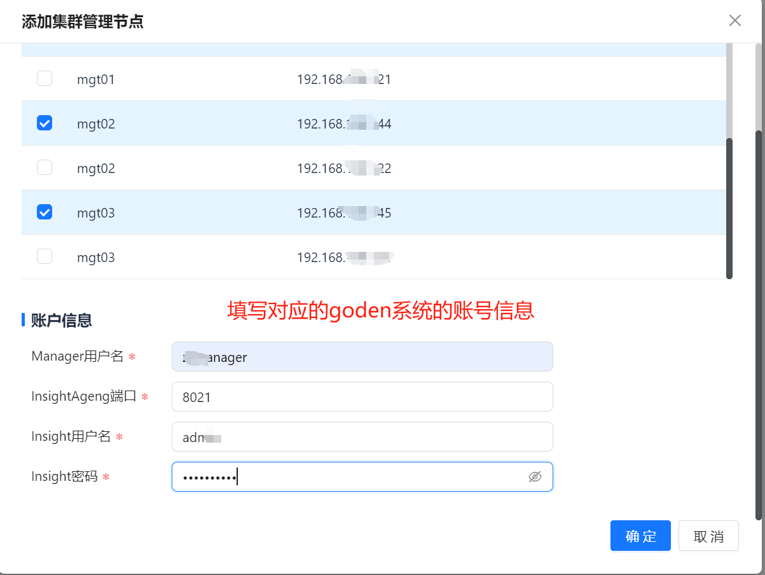Check the unselected mgt03 row checkbox
Viewport: 765px width, 575px height.
[45, 256]
